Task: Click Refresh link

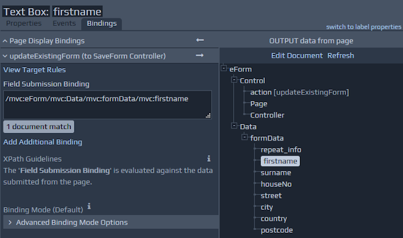Action: (x=341, y=56)
